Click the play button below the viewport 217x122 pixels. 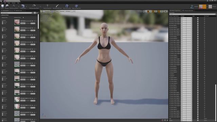coord(167,120)
